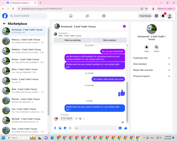Open Chrome three-dot menu
The image size is (177, 141).
pos(174,9)
